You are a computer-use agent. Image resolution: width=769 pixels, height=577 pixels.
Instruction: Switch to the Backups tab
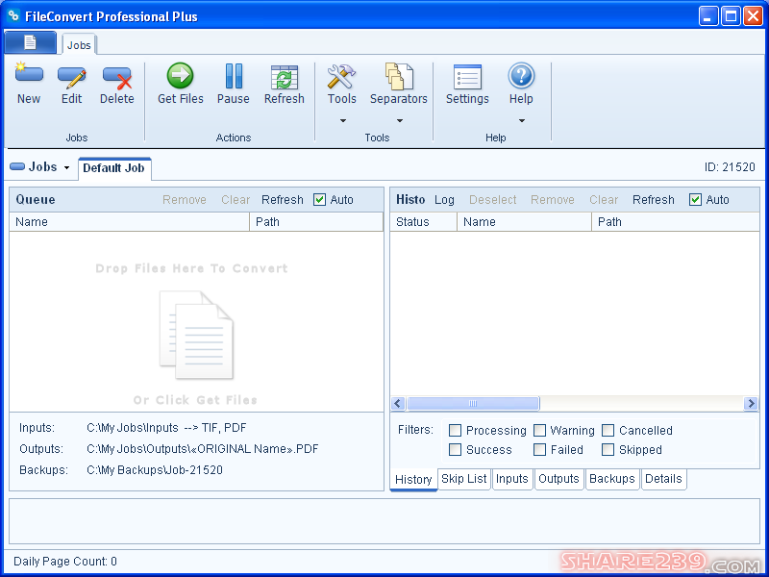tap(612, 479)
